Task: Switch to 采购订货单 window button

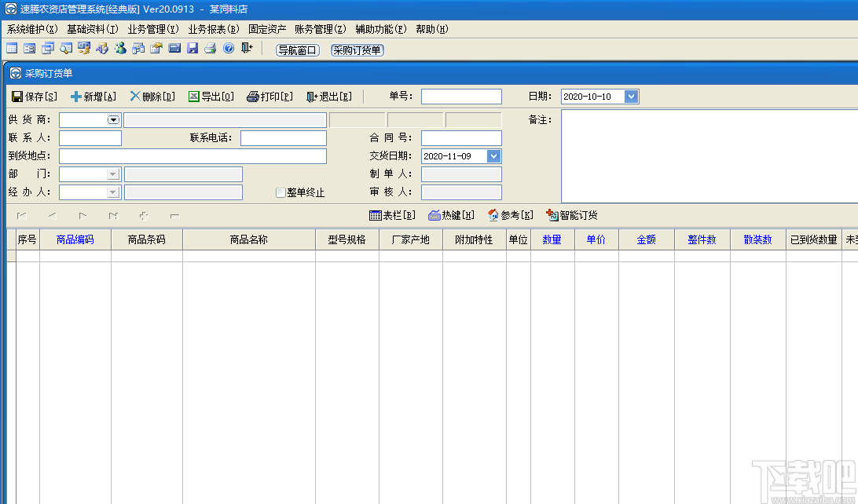Action: (x=357, y=50)
